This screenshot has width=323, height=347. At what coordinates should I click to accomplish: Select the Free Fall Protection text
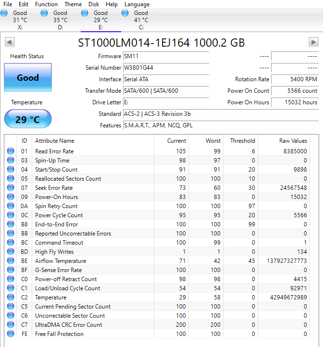pyautogui.click(x=59, y=334)
